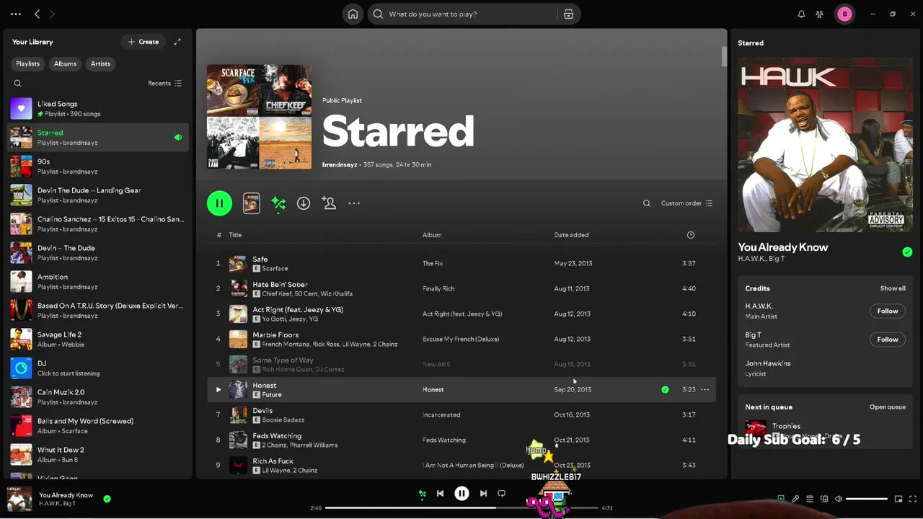Open Friend Activity icon
The width and height of the screenshot is (923, 519).
click(x=820, y=14)
